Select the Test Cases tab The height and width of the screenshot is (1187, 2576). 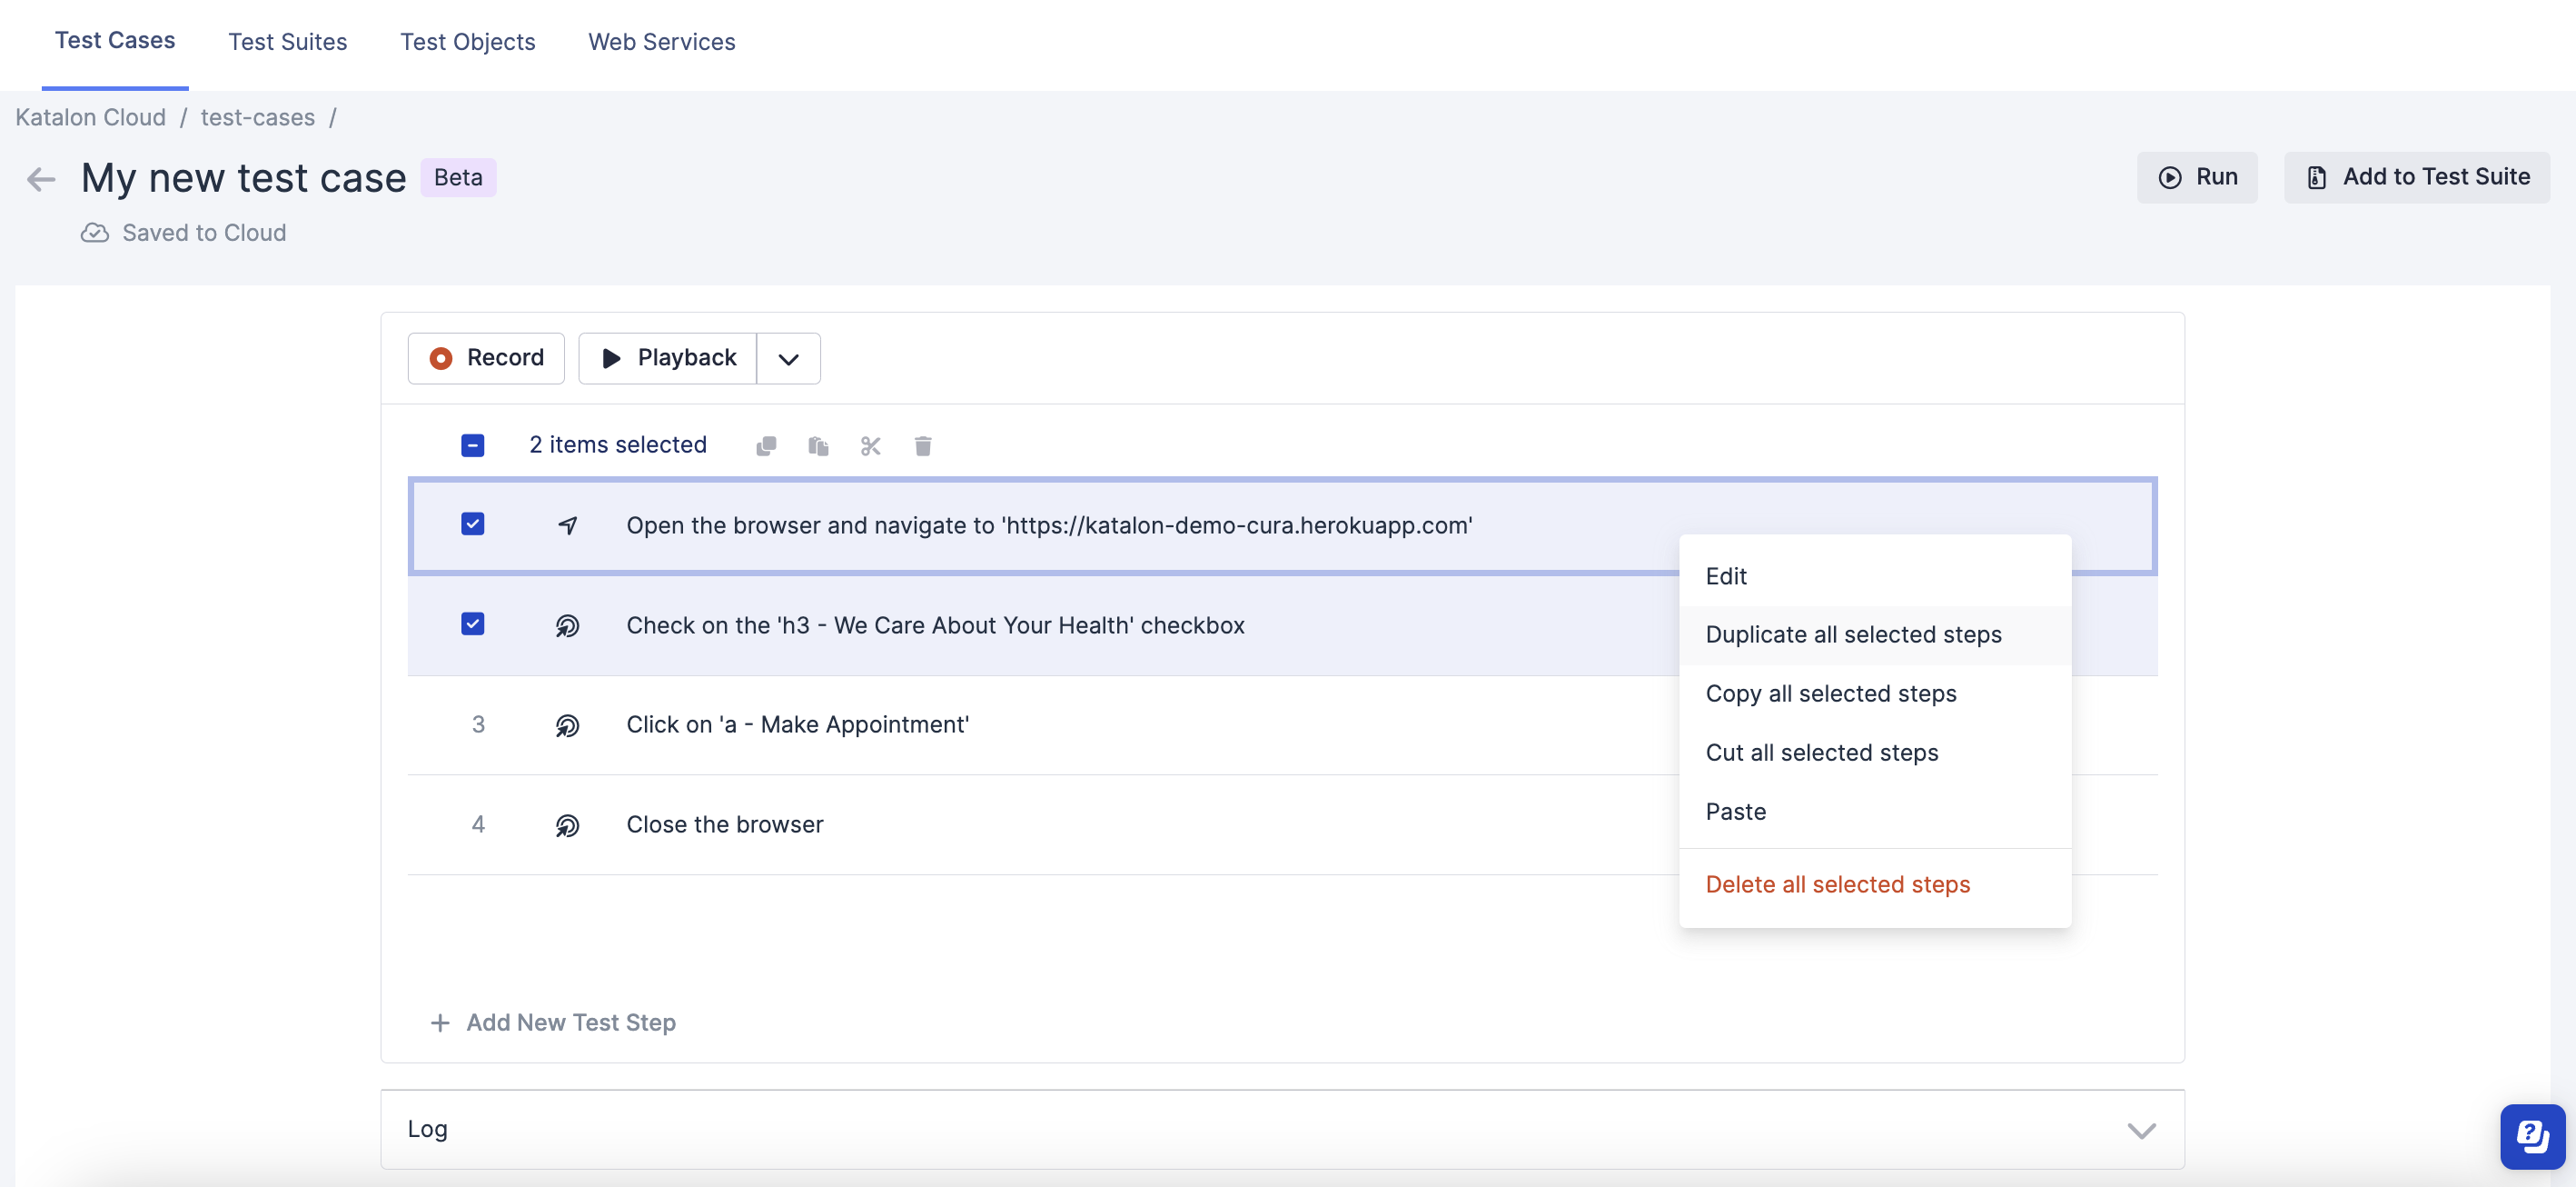115,39
